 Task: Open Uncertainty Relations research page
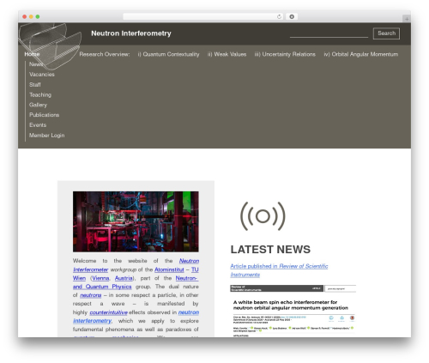pos(285,54)
